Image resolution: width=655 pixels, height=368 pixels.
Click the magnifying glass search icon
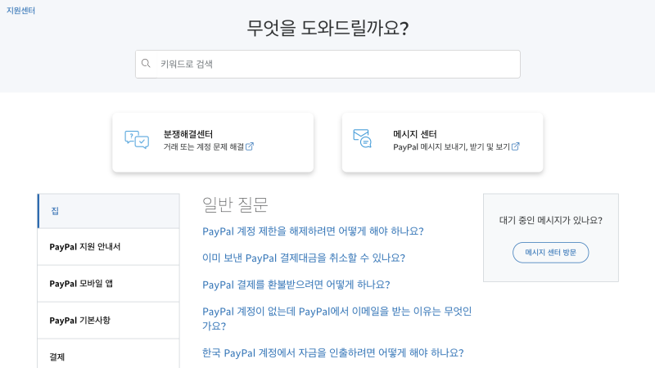[146, 64]
